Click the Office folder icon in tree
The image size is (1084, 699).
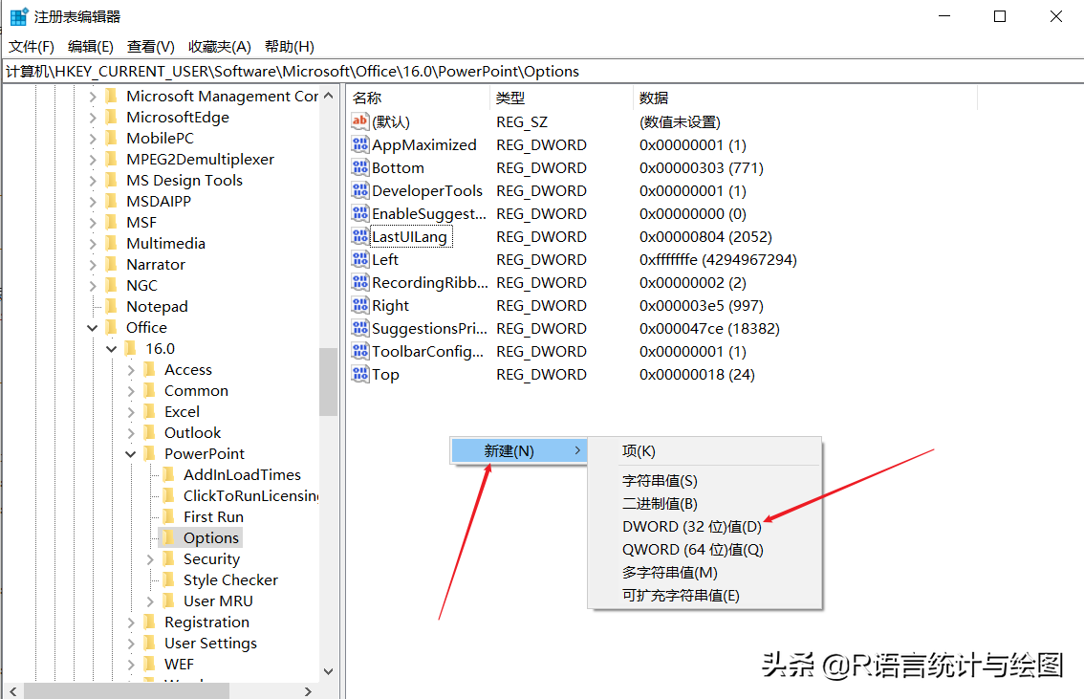coord(111,327)
